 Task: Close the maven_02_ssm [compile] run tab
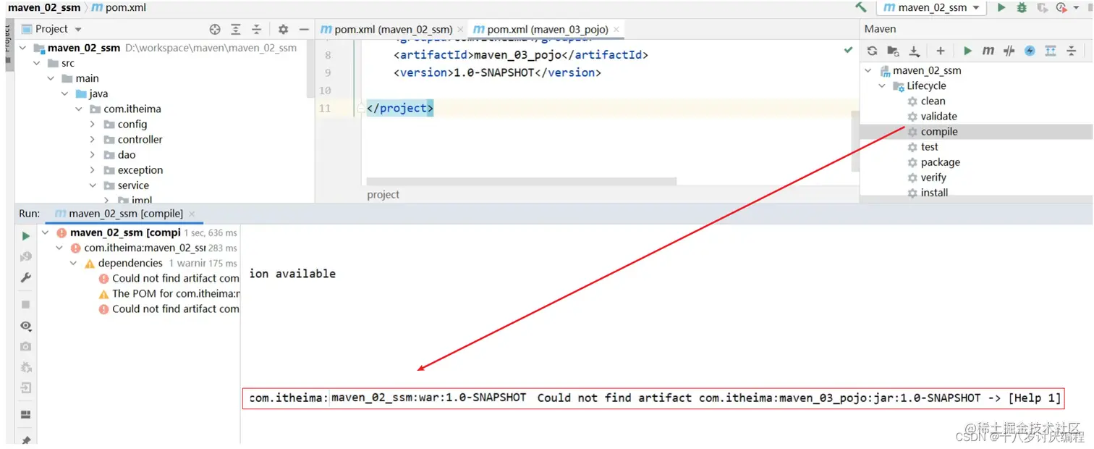192,214
